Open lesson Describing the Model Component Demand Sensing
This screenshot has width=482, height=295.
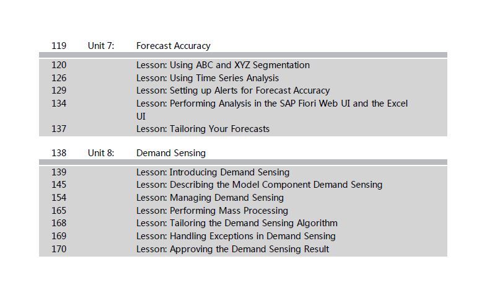click(x=259, y=185)
